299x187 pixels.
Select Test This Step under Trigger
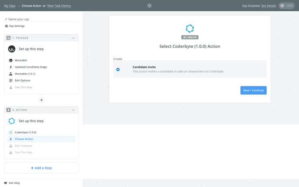pyautogui.click(x=41, y=87)
